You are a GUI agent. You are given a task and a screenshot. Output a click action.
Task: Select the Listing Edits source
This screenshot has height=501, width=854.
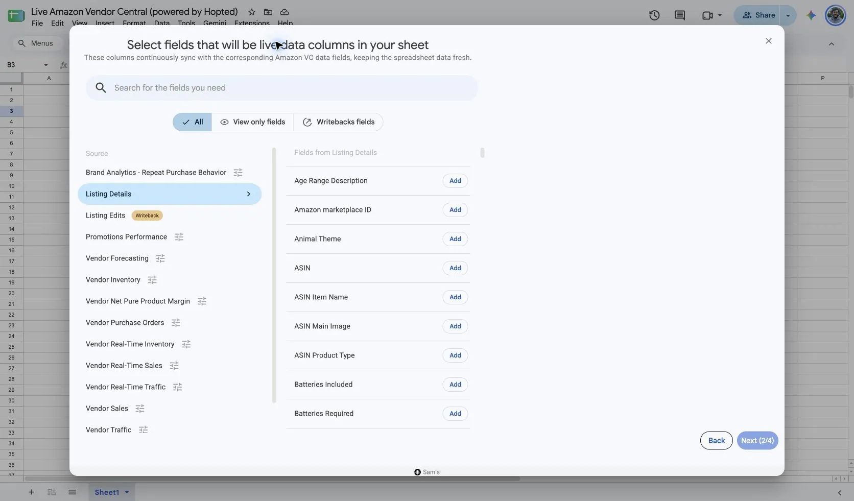click(170, 216)
